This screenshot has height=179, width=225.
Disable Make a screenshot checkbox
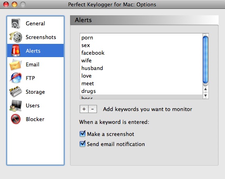[x=83, y=134]
